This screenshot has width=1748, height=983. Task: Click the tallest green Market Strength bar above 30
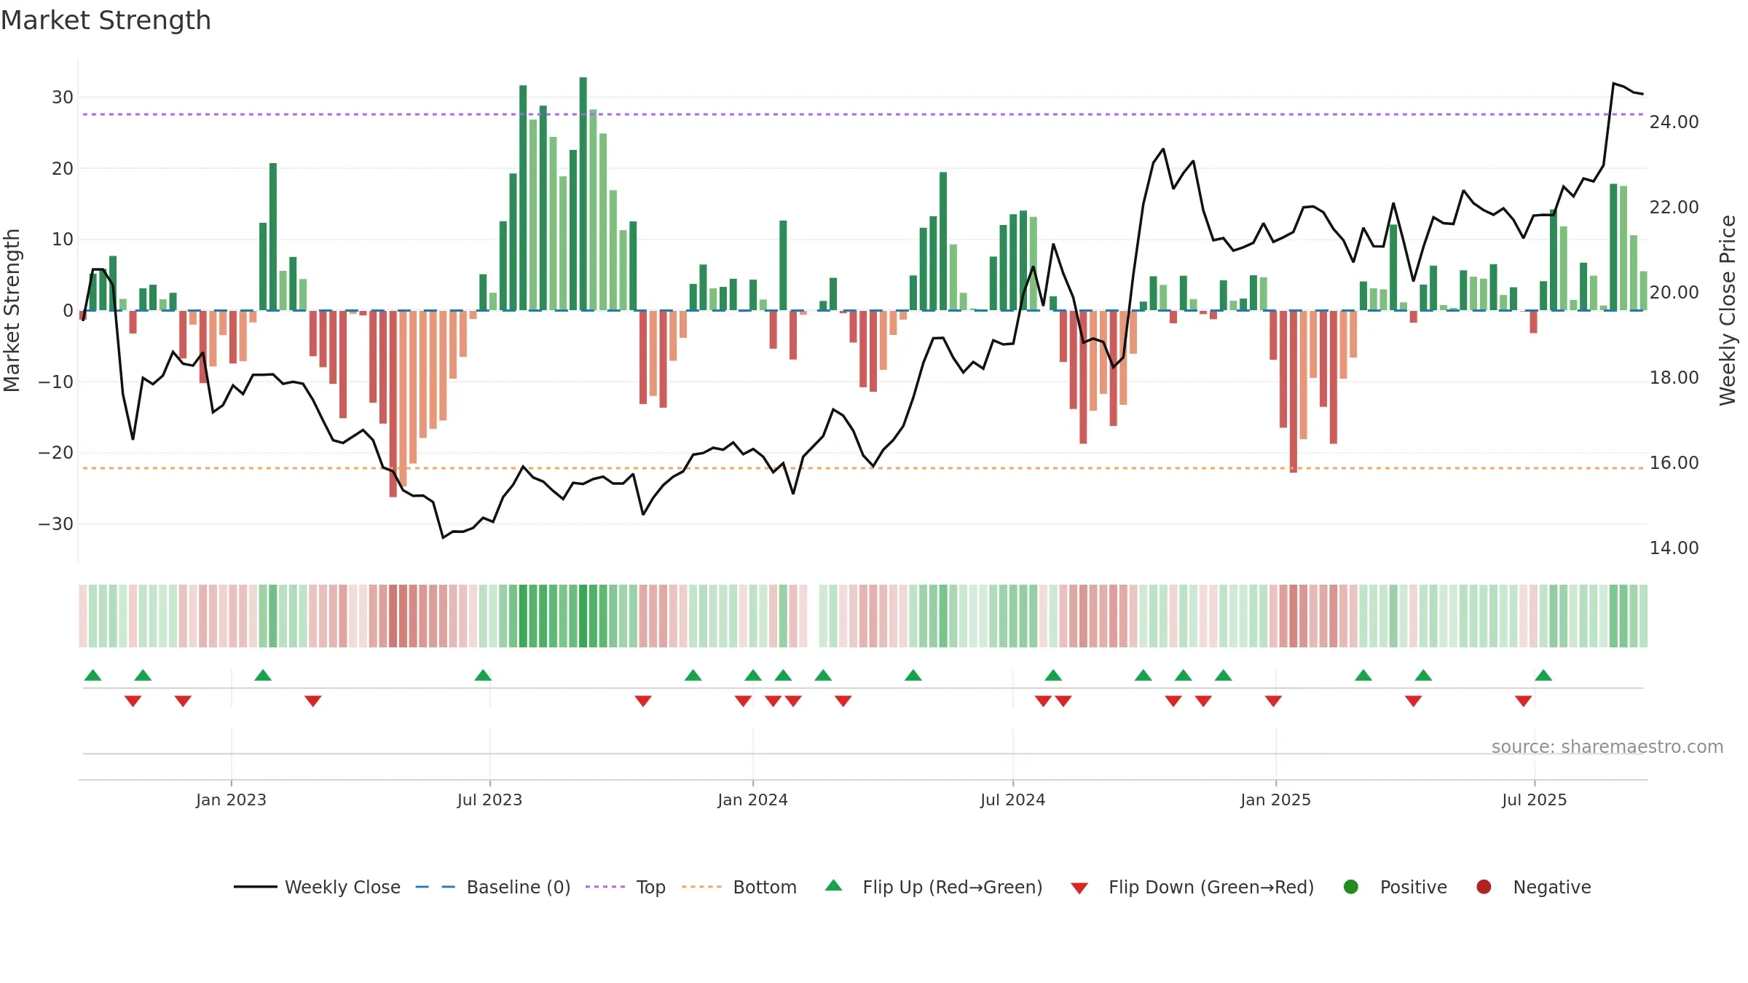click(583, 194)
